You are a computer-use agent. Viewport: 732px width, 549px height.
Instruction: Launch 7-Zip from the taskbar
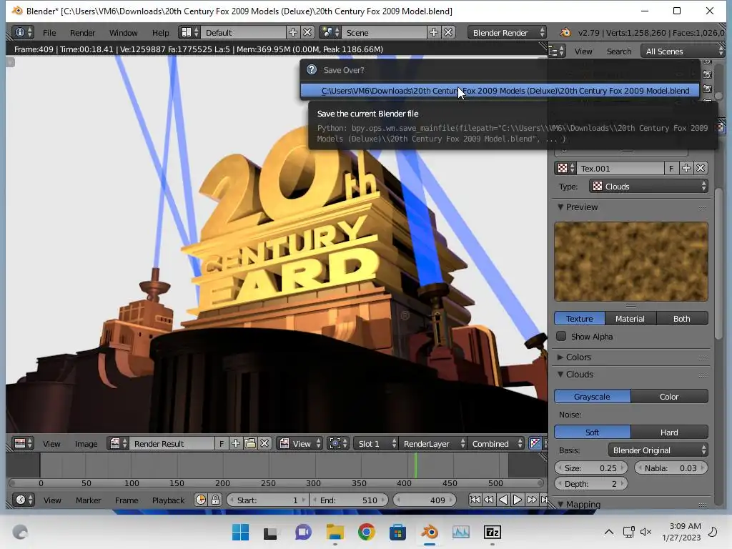(x=493, y=532)
